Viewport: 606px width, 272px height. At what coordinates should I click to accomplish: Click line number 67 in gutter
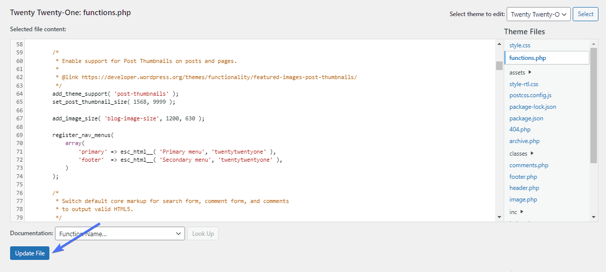[x=20, y=118]
